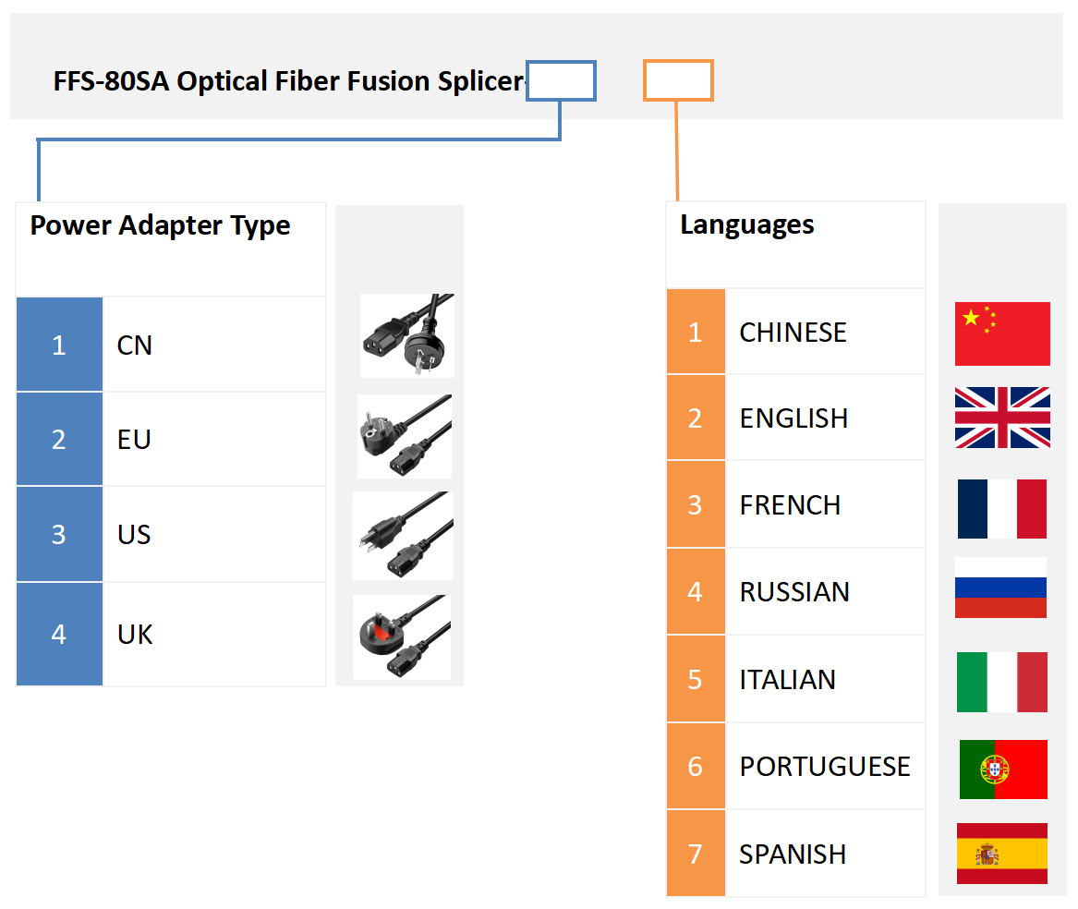Click the orange language code box

click(678, 80)
